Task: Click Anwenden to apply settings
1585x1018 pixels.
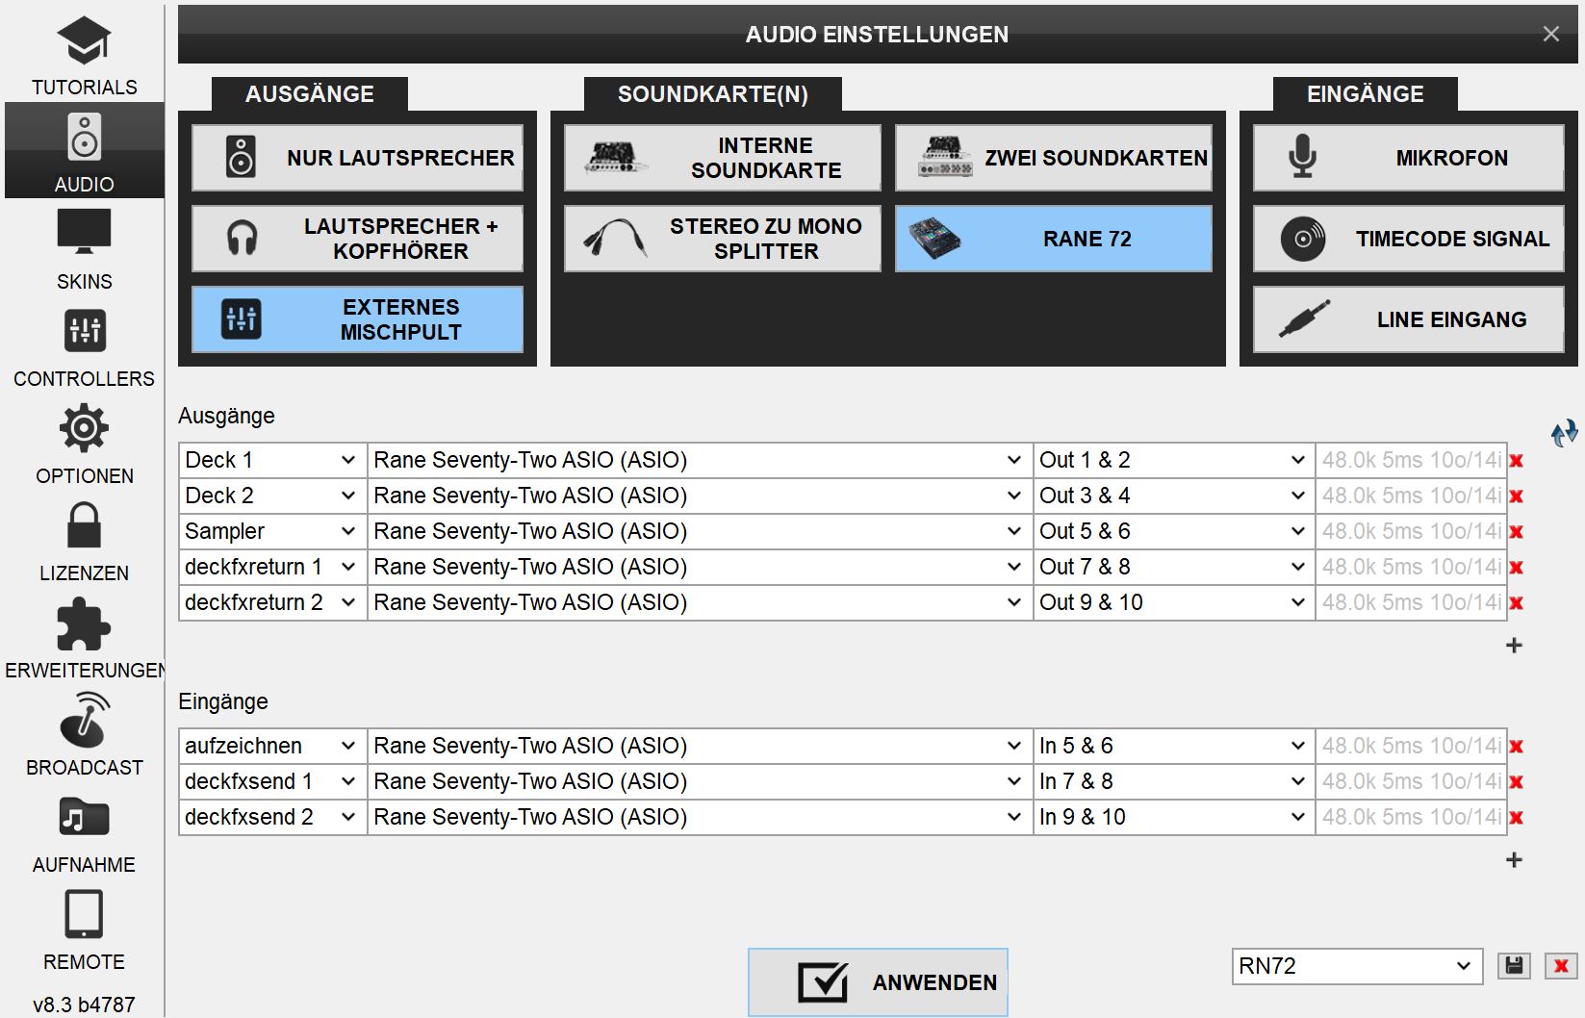Action: point(878,982)
